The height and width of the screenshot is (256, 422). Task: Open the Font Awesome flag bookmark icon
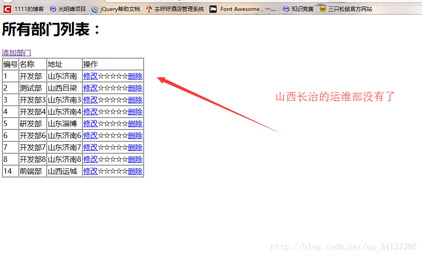[213, 9]
